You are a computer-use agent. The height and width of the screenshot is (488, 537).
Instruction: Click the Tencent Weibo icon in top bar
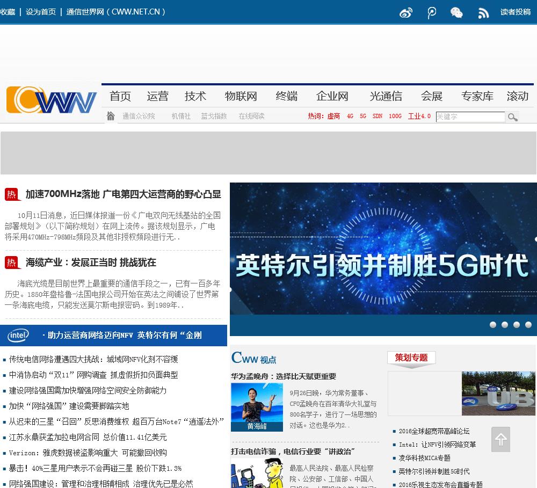[432, 13]
